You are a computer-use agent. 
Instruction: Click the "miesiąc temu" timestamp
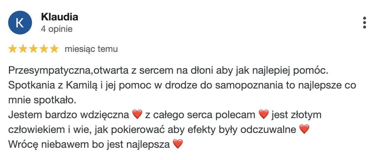coord(91,49)
